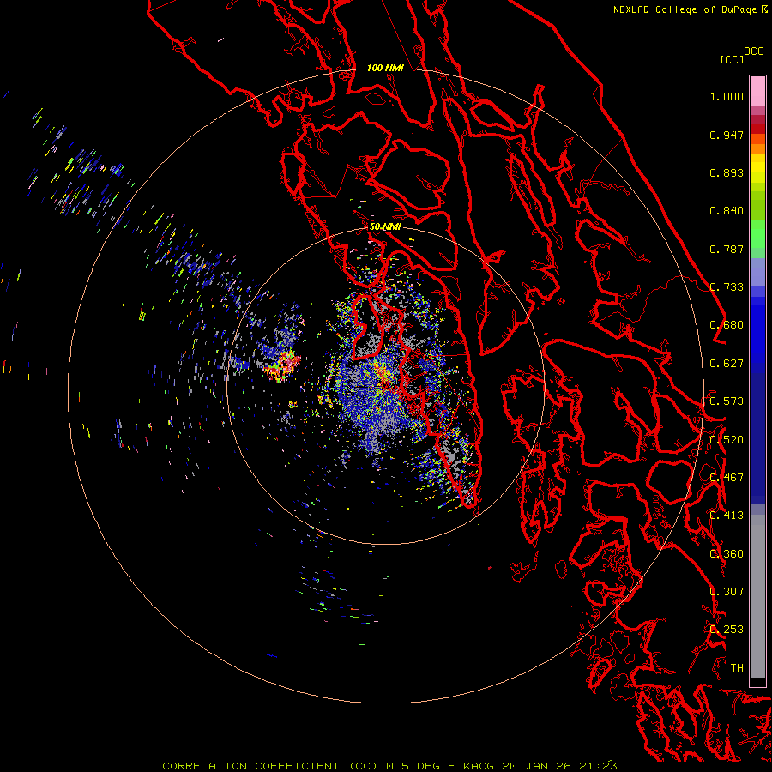Click the 0.520 color scale value

pyautogui.click(x=727, y=440)
